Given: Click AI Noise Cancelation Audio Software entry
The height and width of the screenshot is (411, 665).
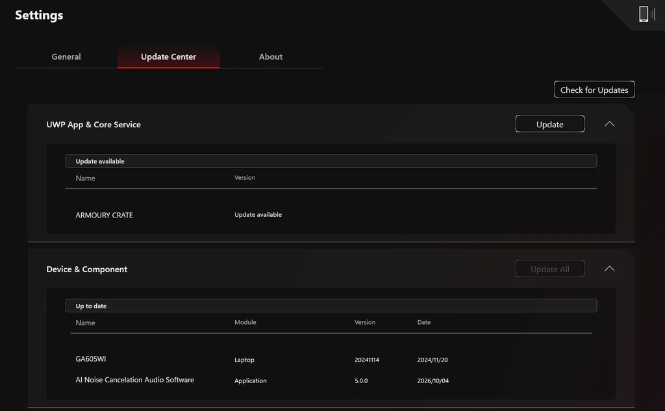Looking at the screenshot, I should coord(135,380).
